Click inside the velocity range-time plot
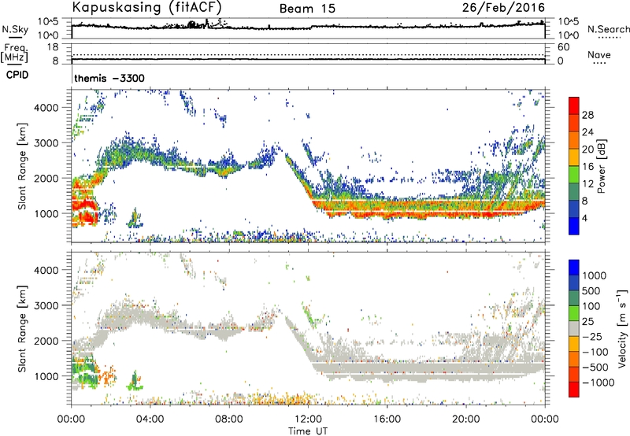Image resolution: width=630 pixels, height=436 pixels. 308,328
